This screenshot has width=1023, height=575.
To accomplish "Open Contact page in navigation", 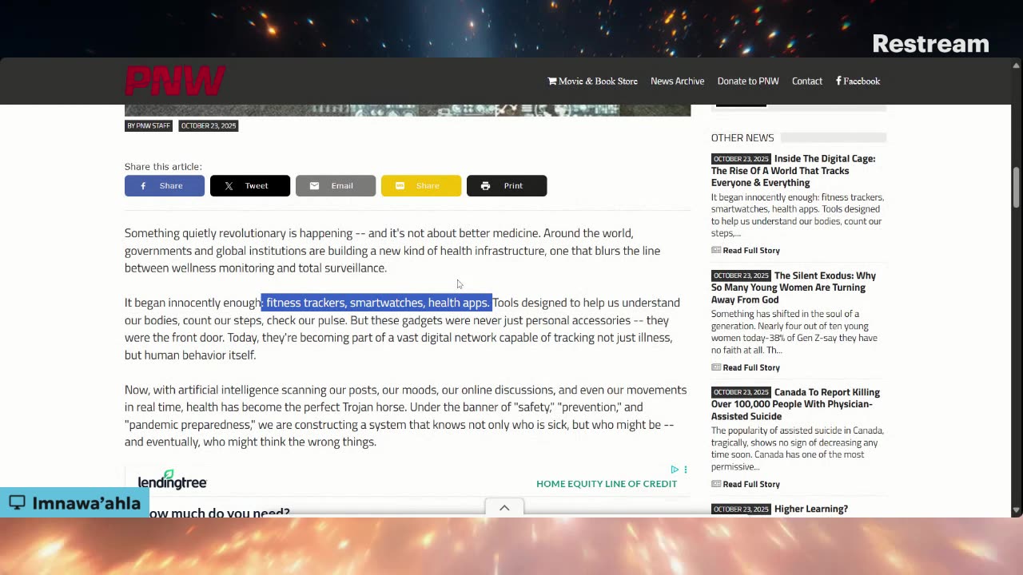I will tap(807, 81).
